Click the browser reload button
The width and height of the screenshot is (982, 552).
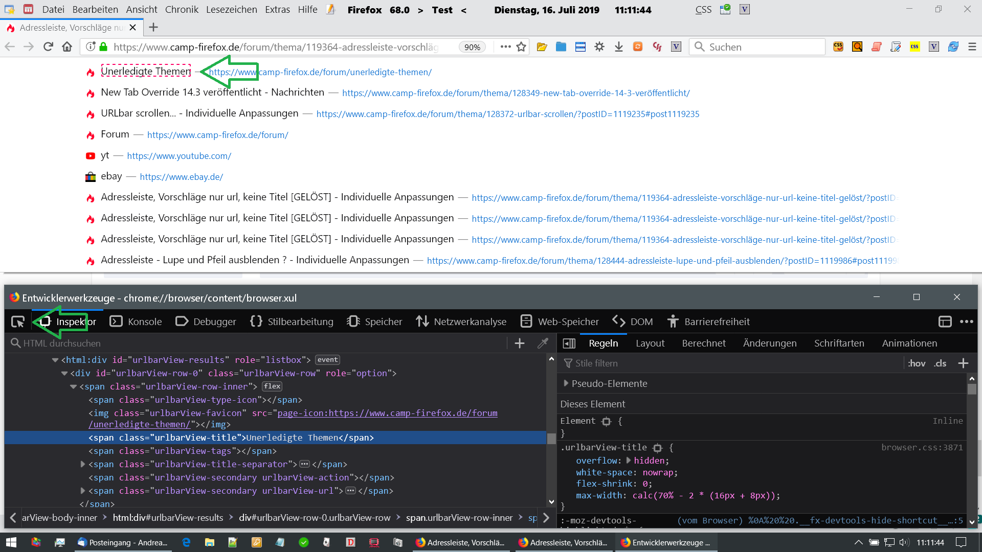tap(48, 47)
